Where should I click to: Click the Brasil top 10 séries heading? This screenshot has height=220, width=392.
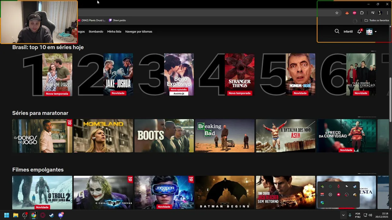48,47
